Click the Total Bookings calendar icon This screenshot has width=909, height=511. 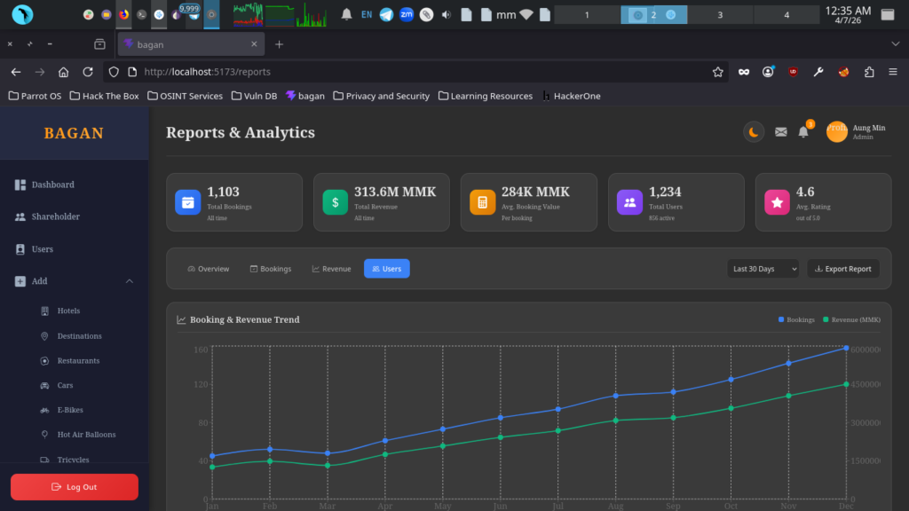pyautogui.click(x=188, y=202)
